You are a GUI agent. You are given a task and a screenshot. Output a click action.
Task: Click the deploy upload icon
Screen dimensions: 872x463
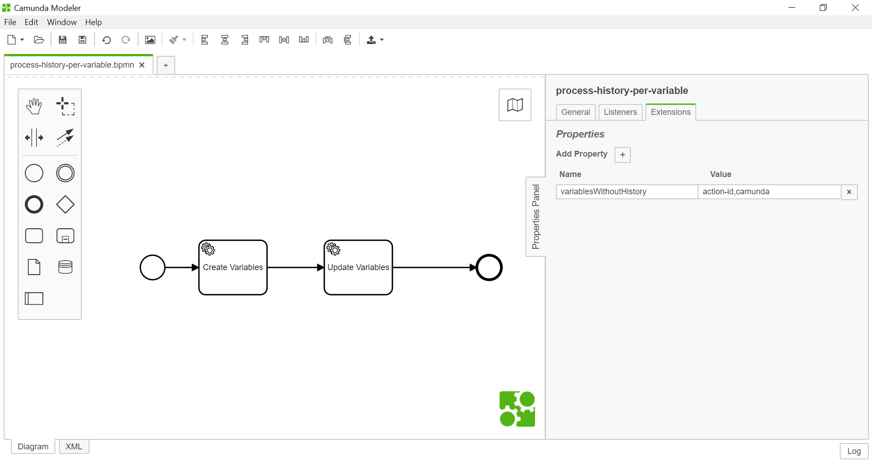click(371, 40)
